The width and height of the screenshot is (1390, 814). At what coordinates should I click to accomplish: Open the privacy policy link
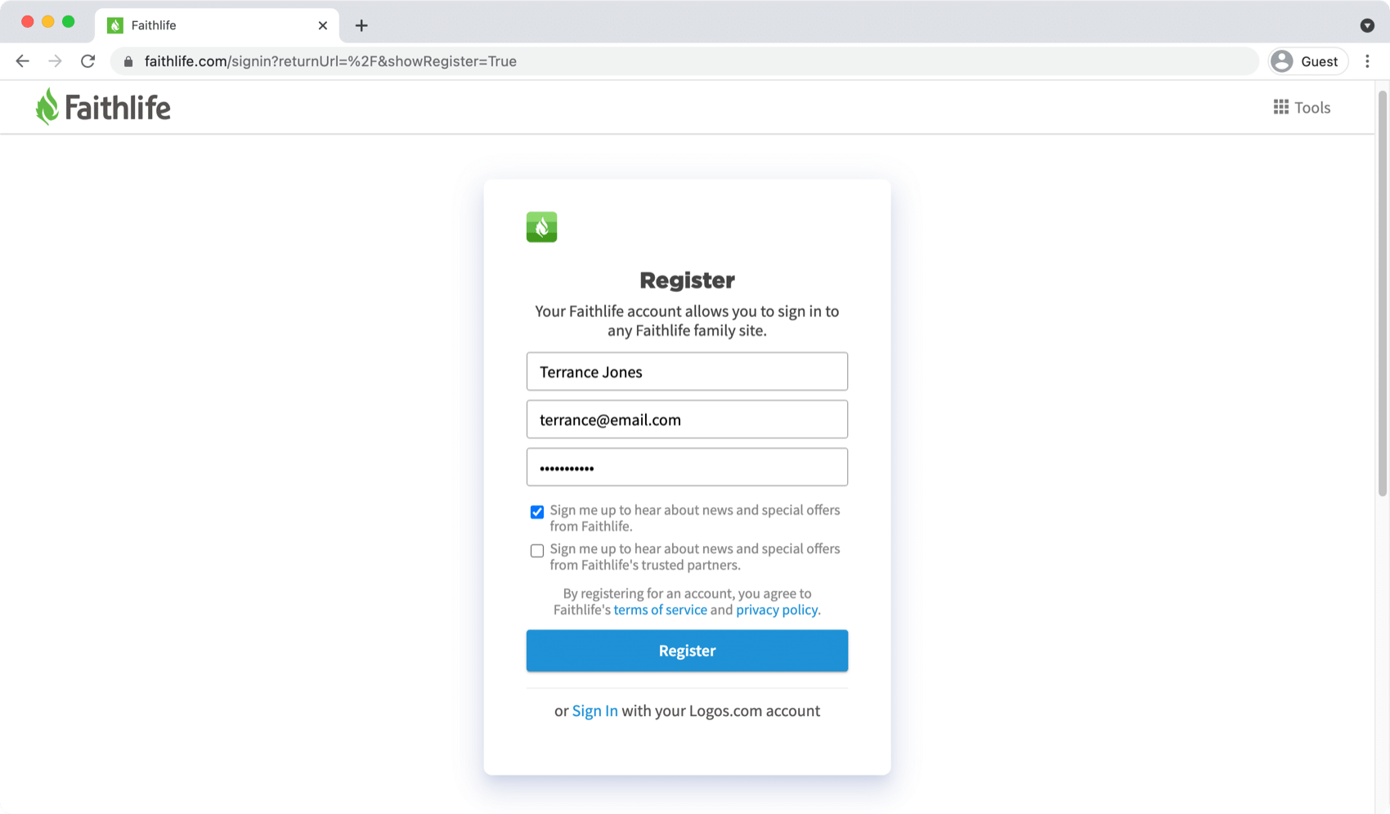pyautogui.click(x=777, y=610)
